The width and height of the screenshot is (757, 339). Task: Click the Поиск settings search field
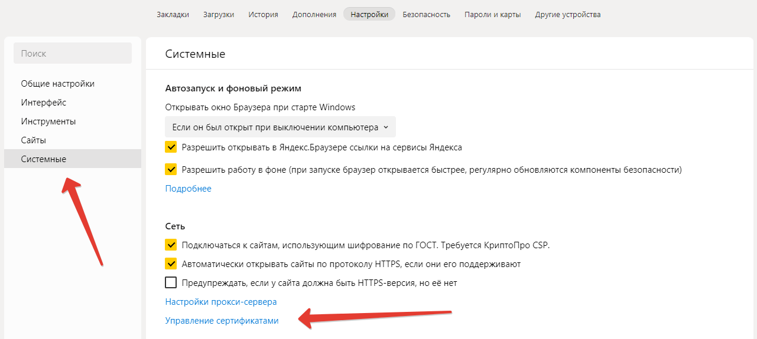tap(73, 54)
